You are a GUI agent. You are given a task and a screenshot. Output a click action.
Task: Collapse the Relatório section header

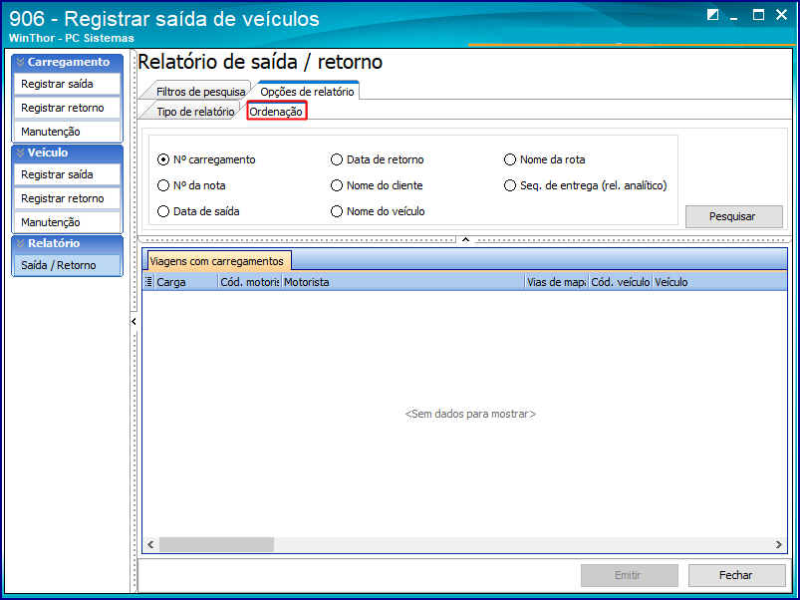pos(67,243)
